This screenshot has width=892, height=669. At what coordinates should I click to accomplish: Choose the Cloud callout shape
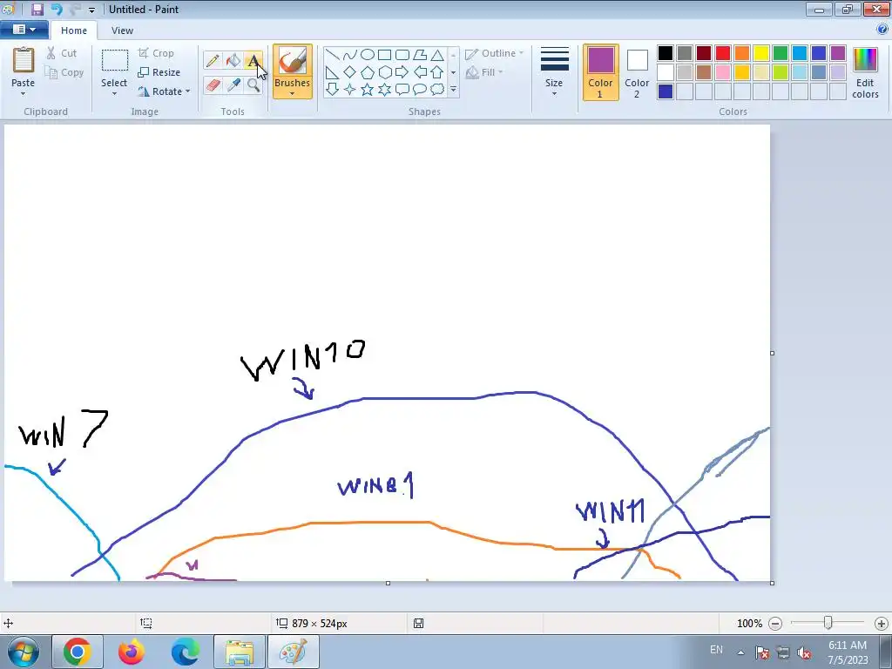pyautogui.click(x=437, y=90)
